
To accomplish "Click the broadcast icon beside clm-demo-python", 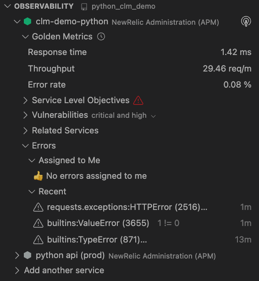I will pyautogui.click(x=246, y=22).
